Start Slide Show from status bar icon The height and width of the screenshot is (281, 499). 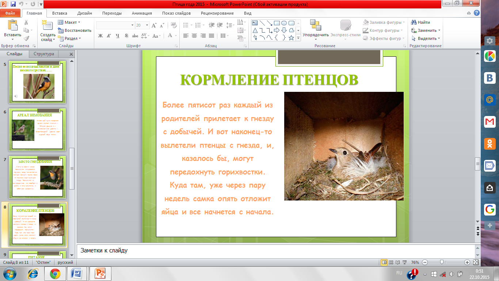[404, 262]
